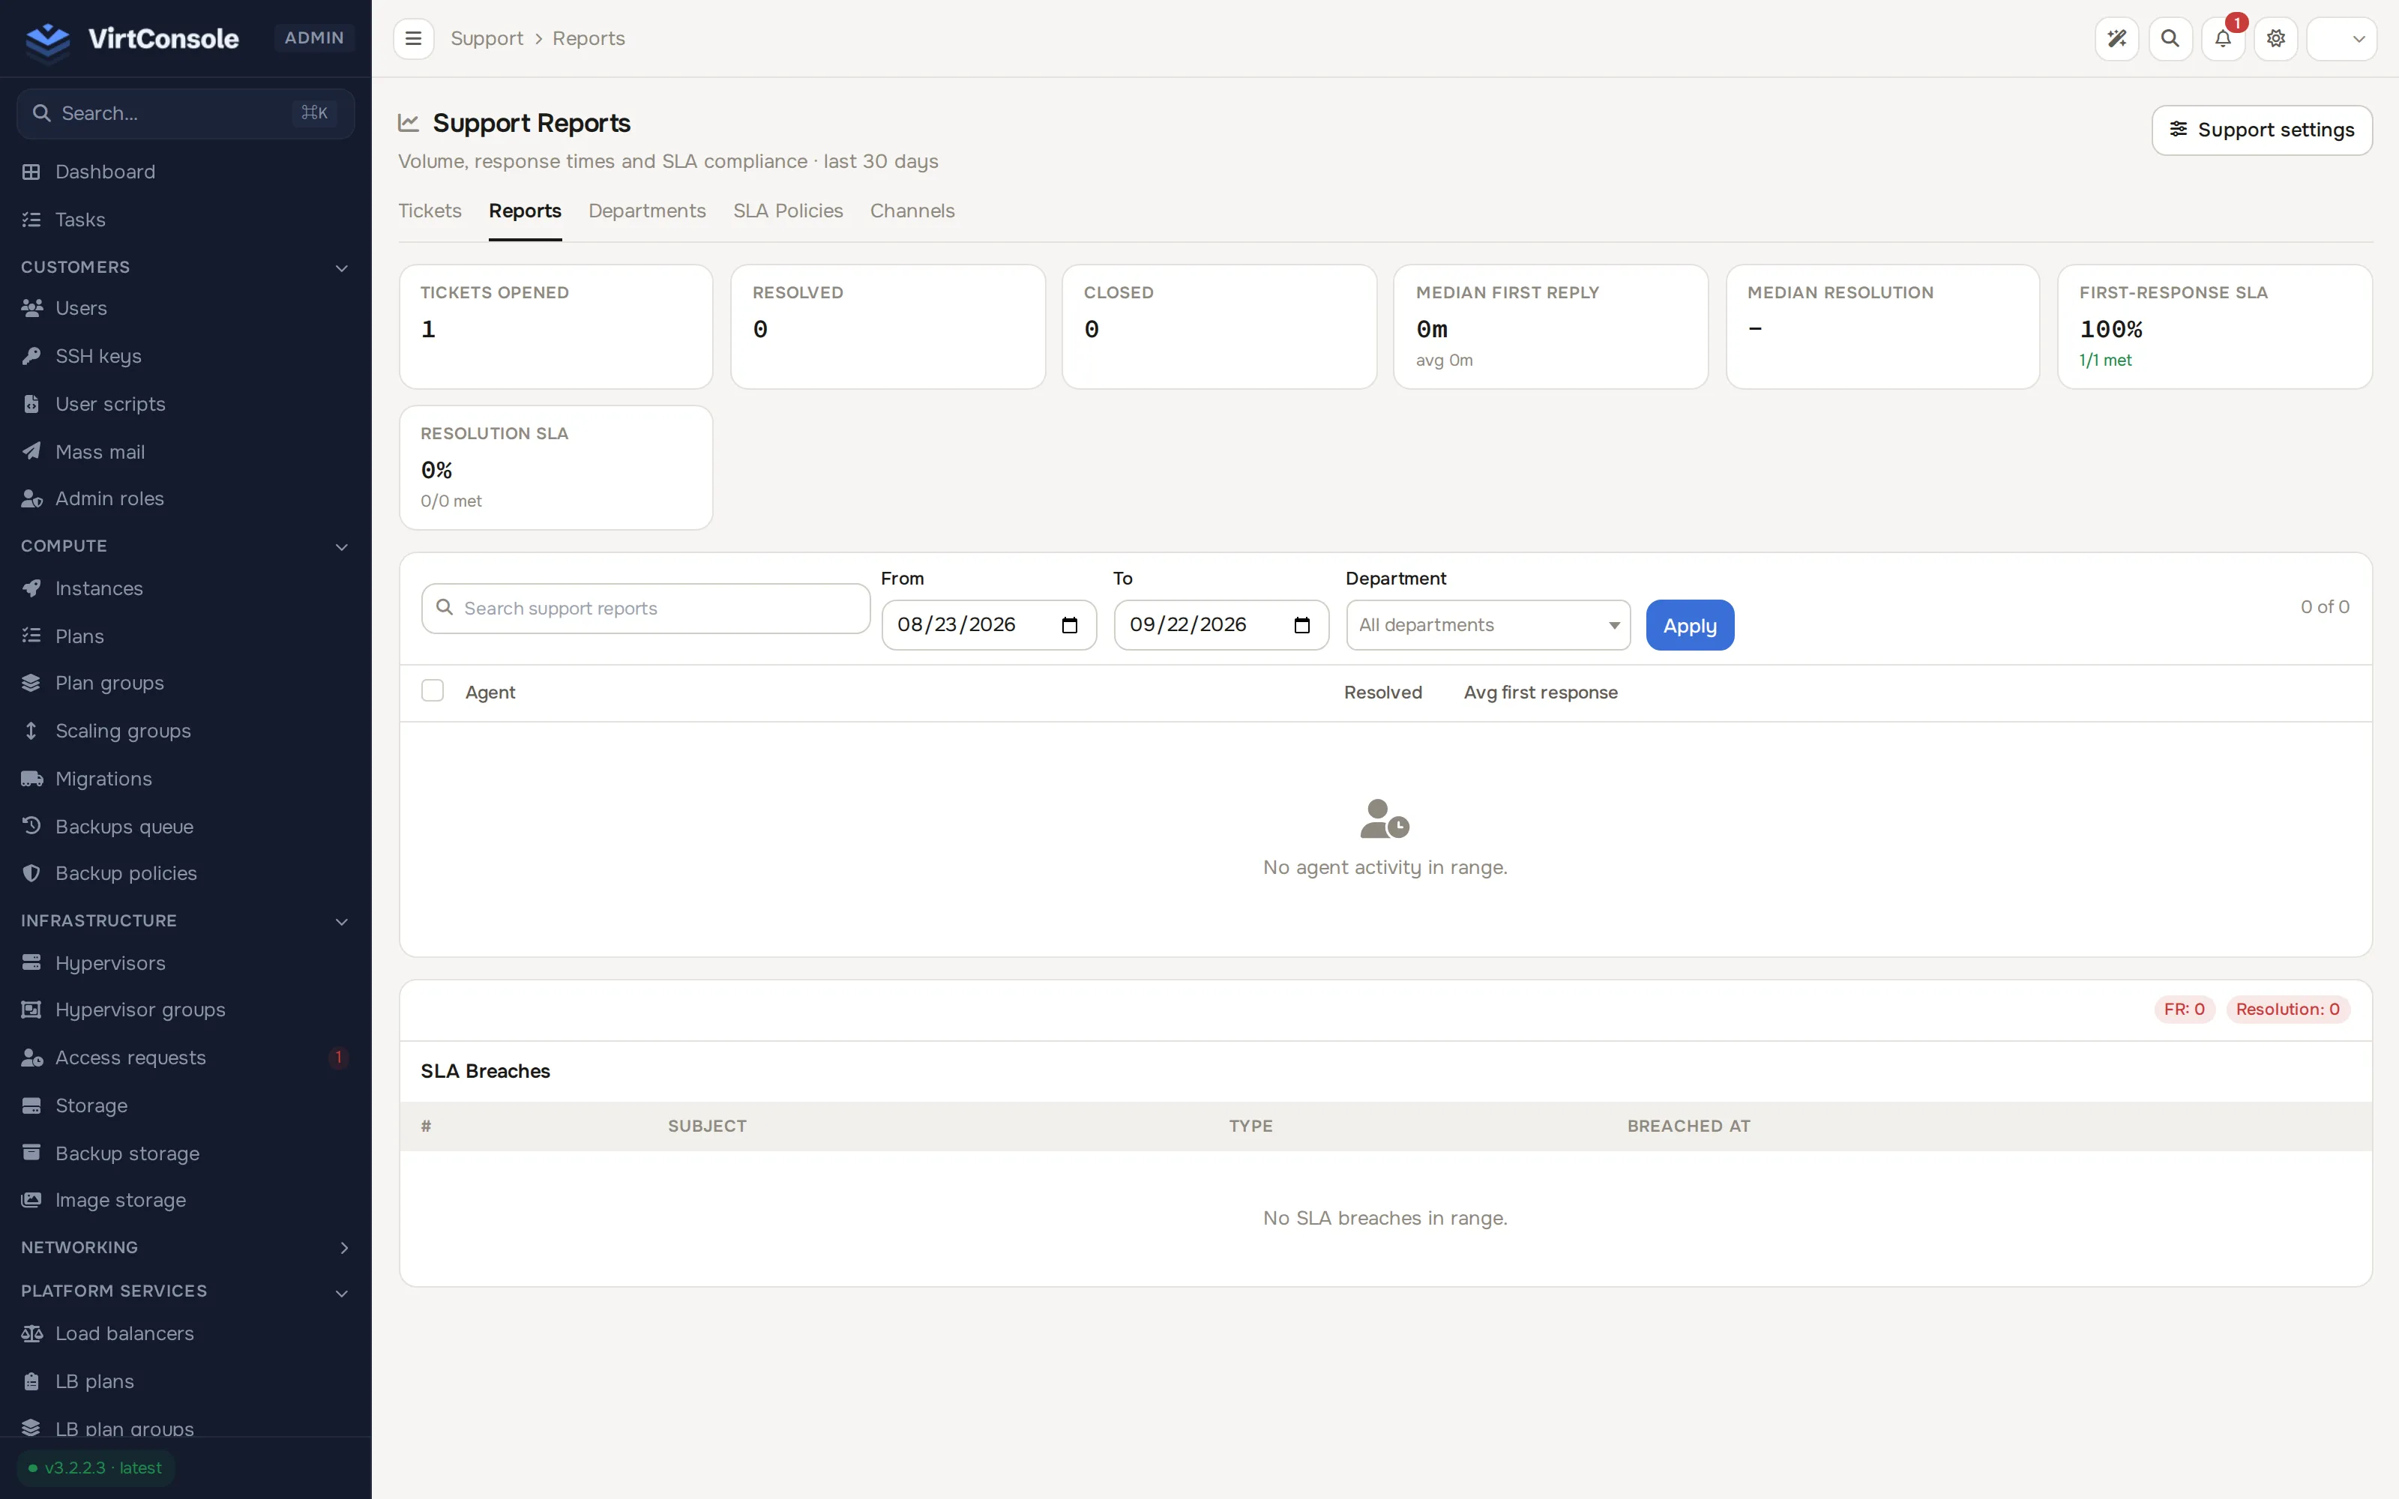
Task: Collapse the Compute section
Action: (184, 546)
